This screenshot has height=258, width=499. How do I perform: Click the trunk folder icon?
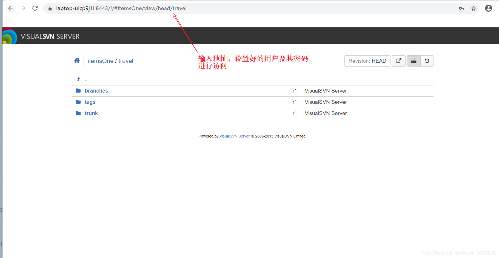78,113
